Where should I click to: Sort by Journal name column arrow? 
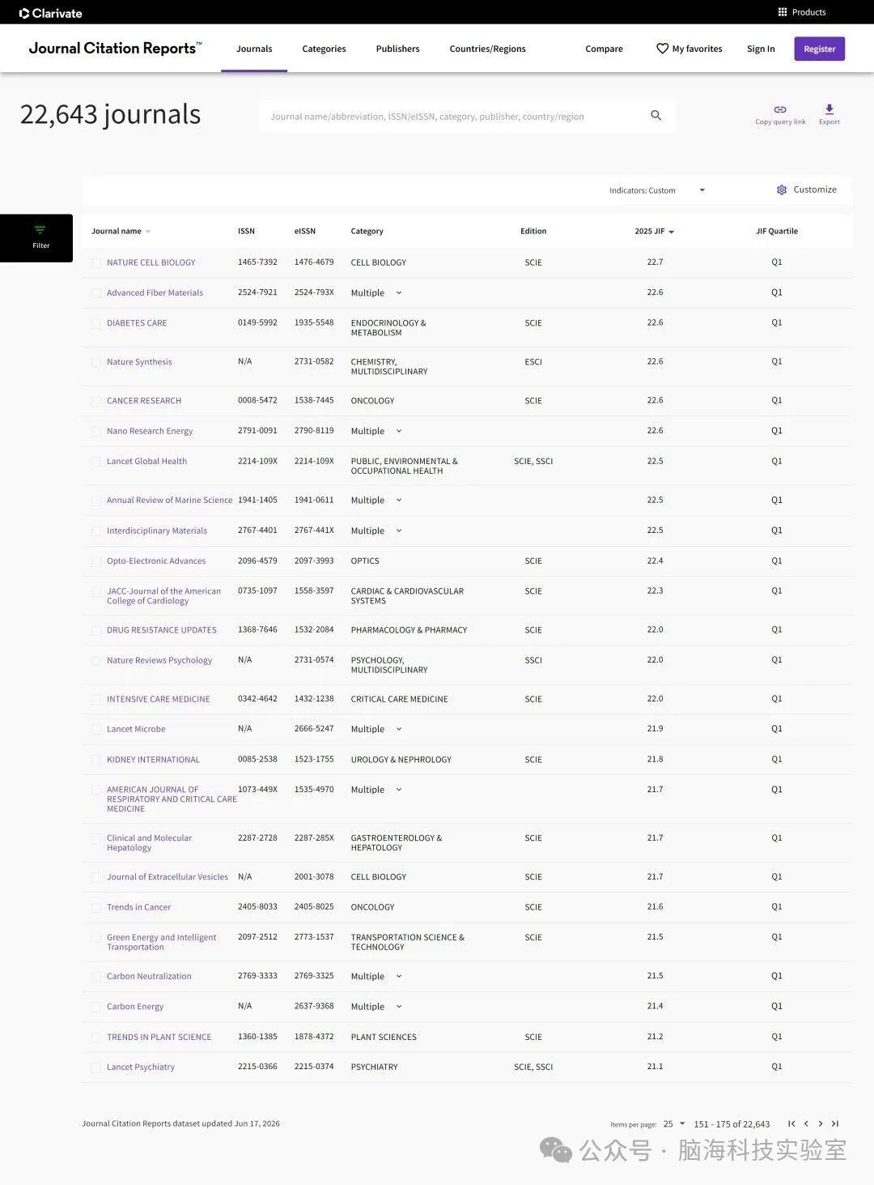pos(148,232)
